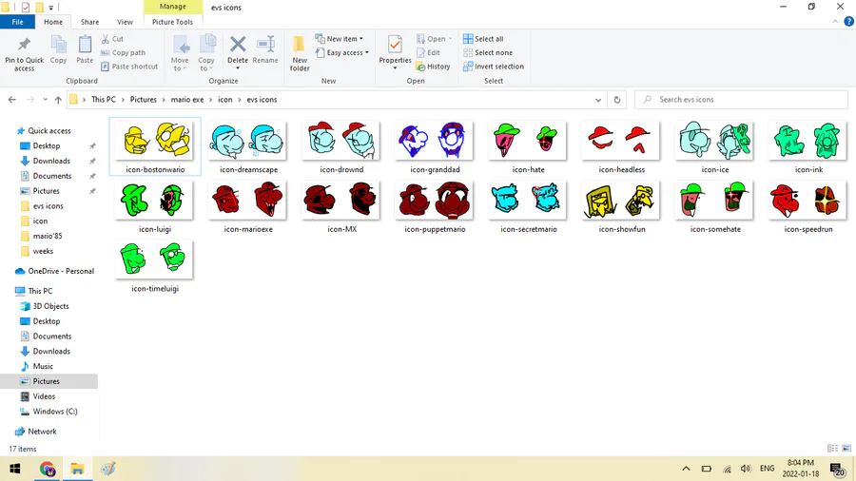Image resolution: width=856 pixels, height=481 pixels.
Task: Open the Help question mark icon
Action: (848, 22)
